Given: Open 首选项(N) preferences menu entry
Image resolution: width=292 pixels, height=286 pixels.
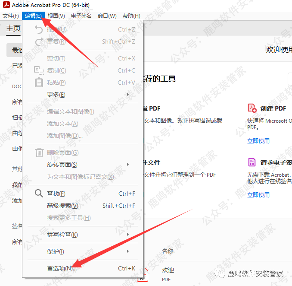Looking at the screenshot, I should pos(62,268).
